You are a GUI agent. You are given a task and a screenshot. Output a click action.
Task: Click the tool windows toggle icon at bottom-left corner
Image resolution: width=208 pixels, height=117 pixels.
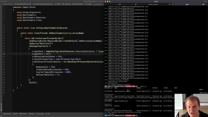[1, 116]
